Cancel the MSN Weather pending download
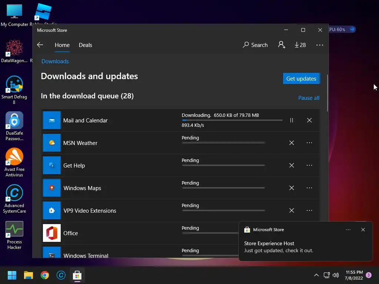 pyautogui.click(x=292, y=143)
